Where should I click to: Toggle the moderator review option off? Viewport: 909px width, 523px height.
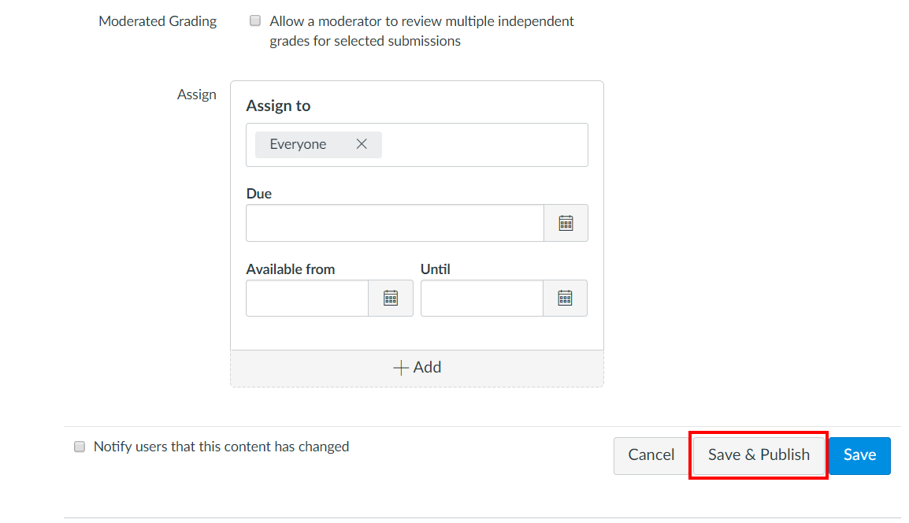pos(254,20)
